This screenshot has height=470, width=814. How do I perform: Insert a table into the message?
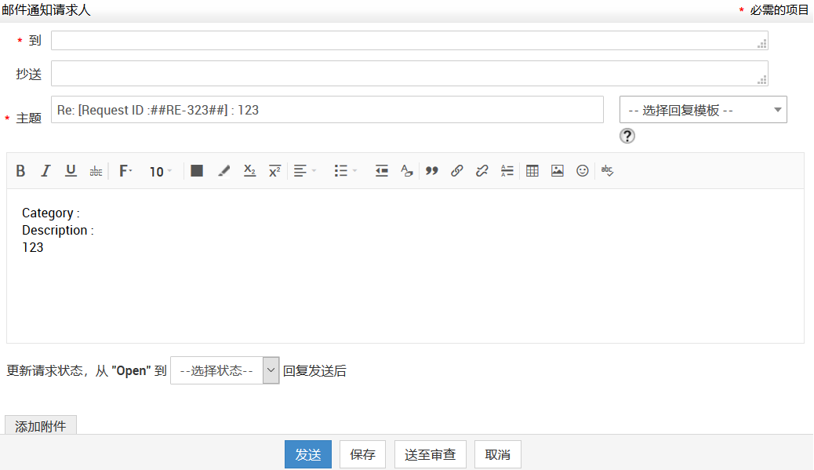click(532, 171)
